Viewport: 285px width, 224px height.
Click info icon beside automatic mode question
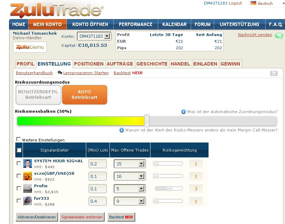tap(183, 112)
